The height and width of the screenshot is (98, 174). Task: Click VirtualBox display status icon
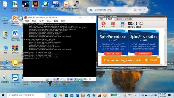click(68, 79)
